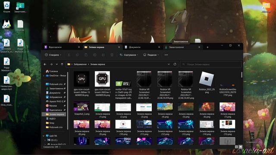Open Подання view dropdown
Image resolution: width=276 pixels, height=155 pixels.
(x=151, y=55)
